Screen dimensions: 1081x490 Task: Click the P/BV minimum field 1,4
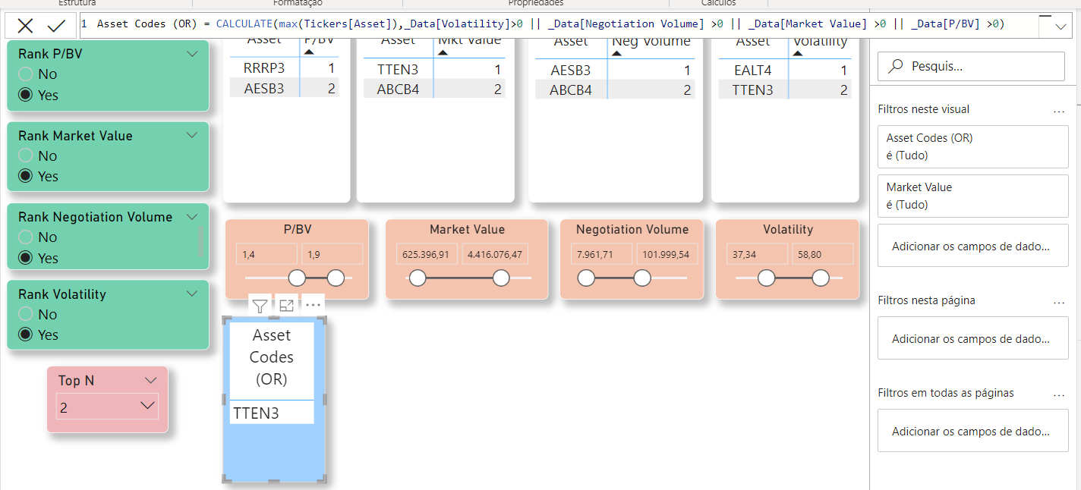click(x=267, y=255)
